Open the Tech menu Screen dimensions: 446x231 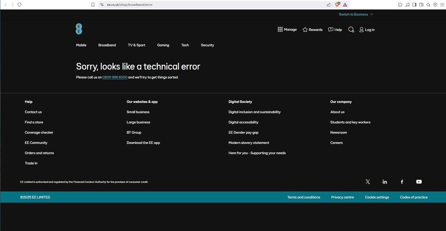(185, 45)
